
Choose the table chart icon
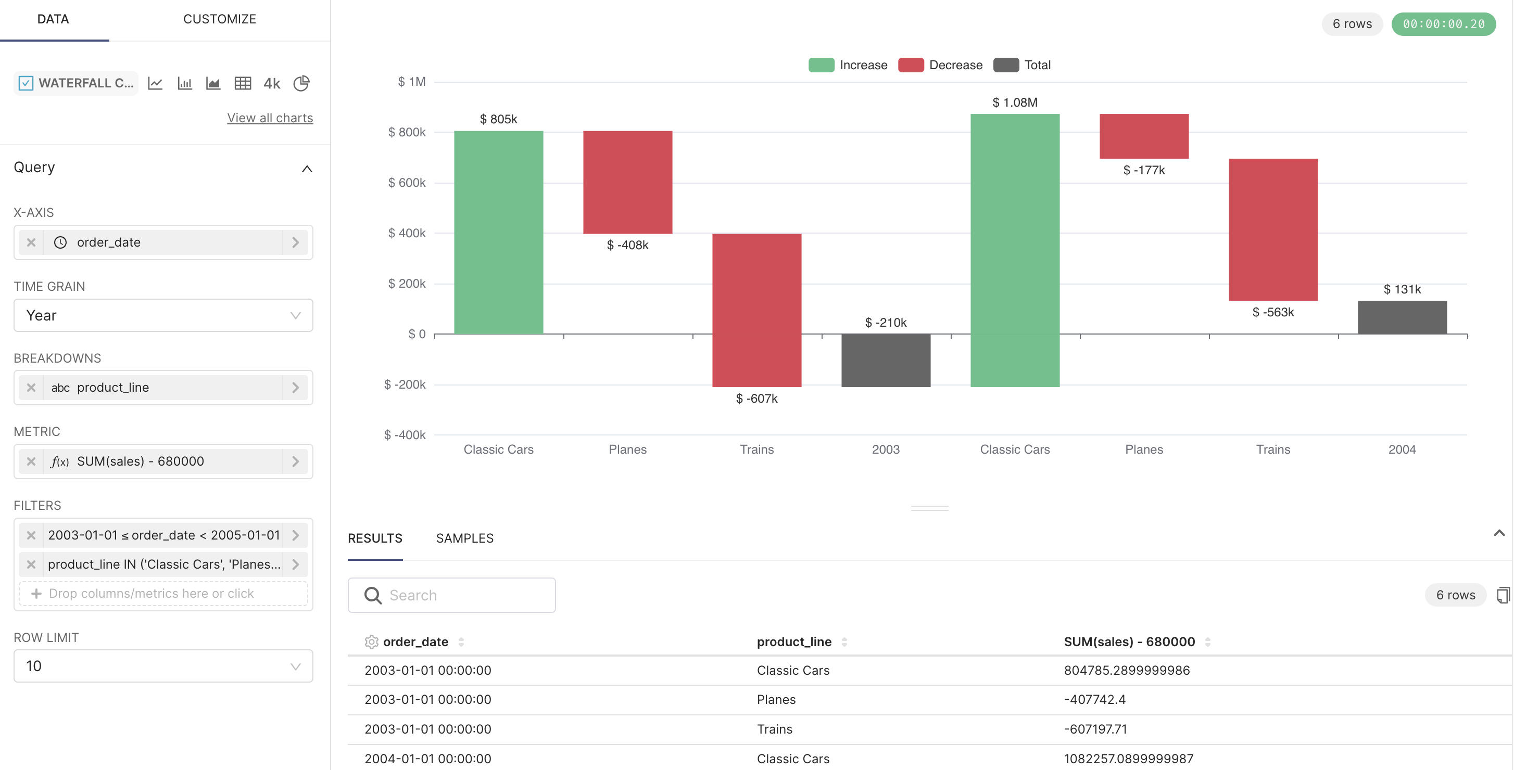point(243,83)
